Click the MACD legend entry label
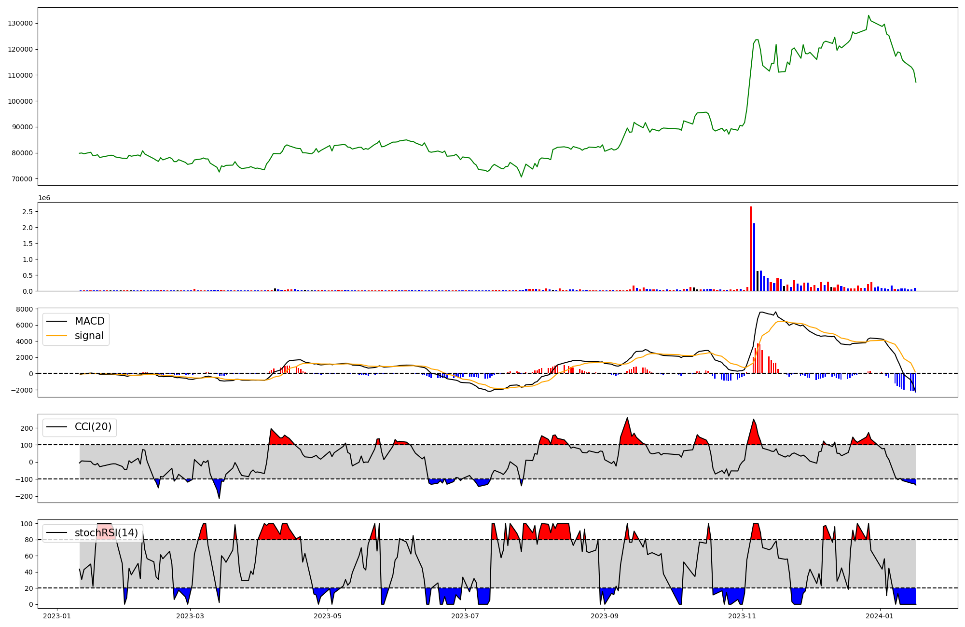Viewport: 965px width, 627px height. pos(89,321)
